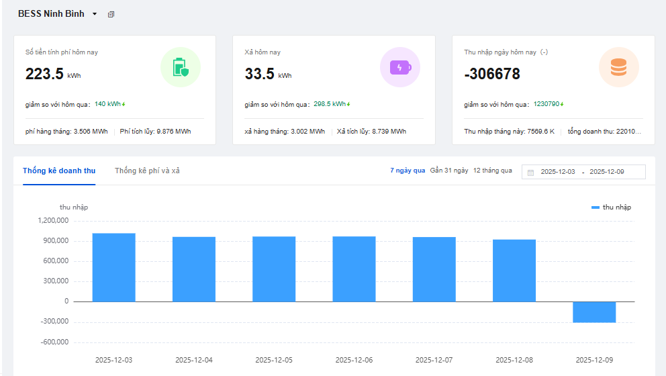Open the start date 2025-12-03 picker
Viewport: 666px width, 376px height.
point(557,172)
